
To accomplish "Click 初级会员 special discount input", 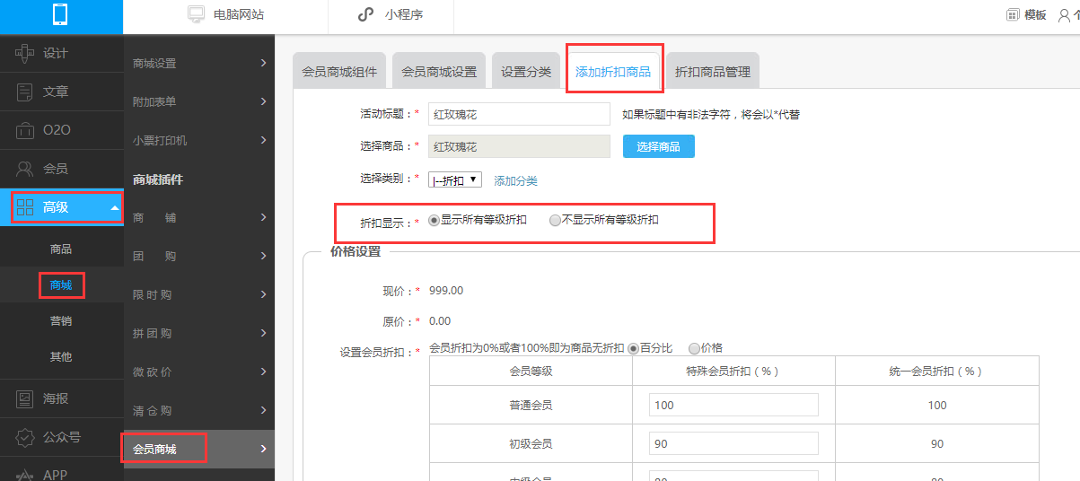I will coord(733,443).
